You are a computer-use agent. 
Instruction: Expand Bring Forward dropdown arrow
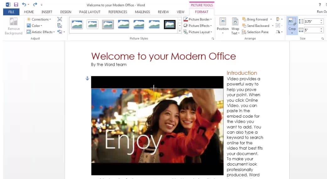271,19
